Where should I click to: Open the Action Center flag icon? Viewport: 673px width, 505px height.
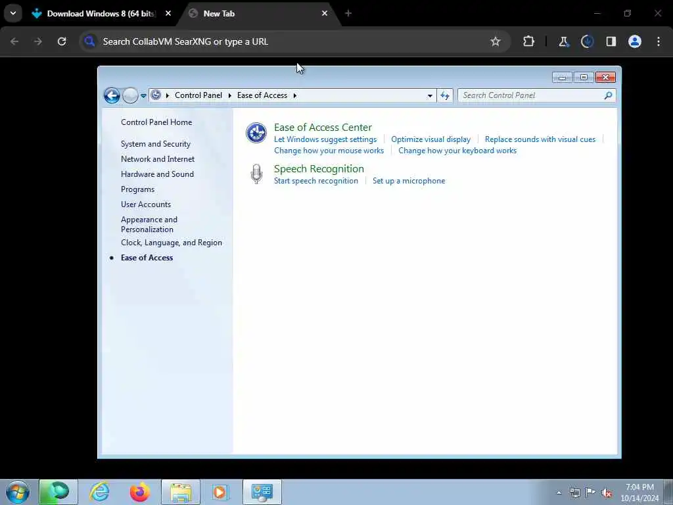point(591,492)
